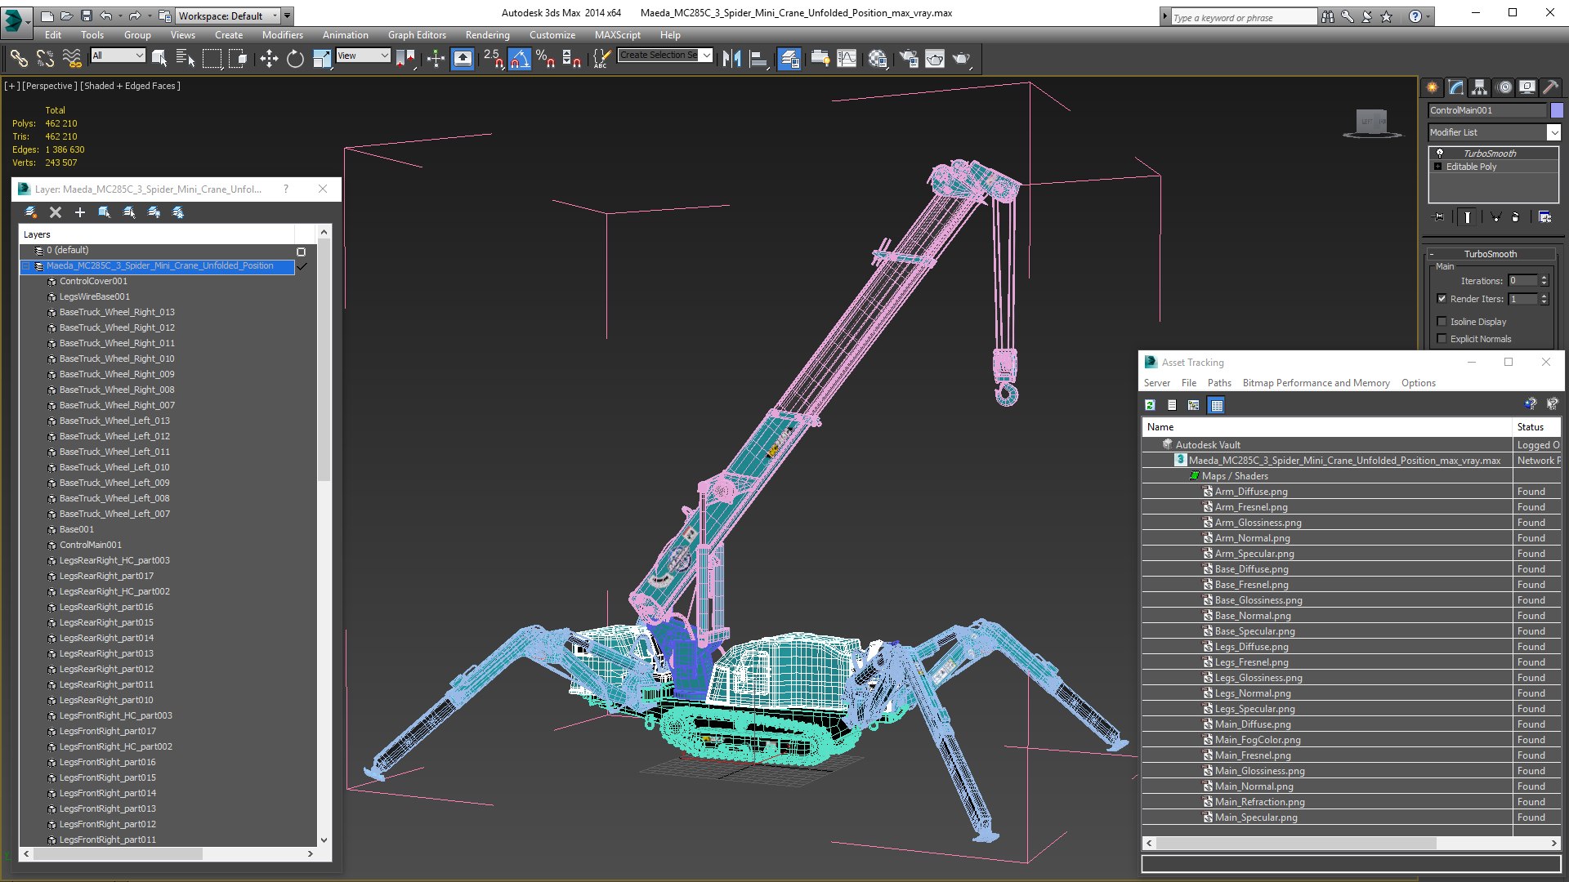
Task: Toggle TurboSmooth modifier lightbulb on/off
Action: [1440, 154]
